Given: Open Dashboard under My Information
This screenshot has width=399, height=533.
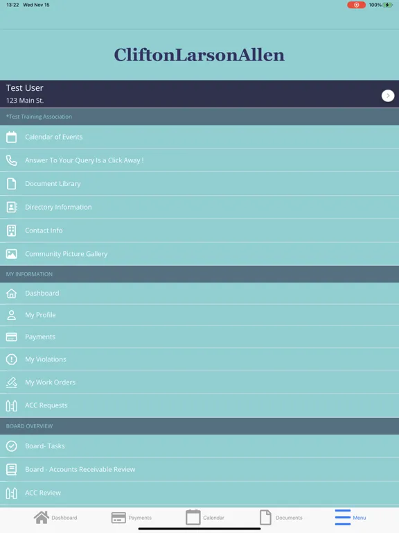Looking at the screenshot, I should 199,294.
